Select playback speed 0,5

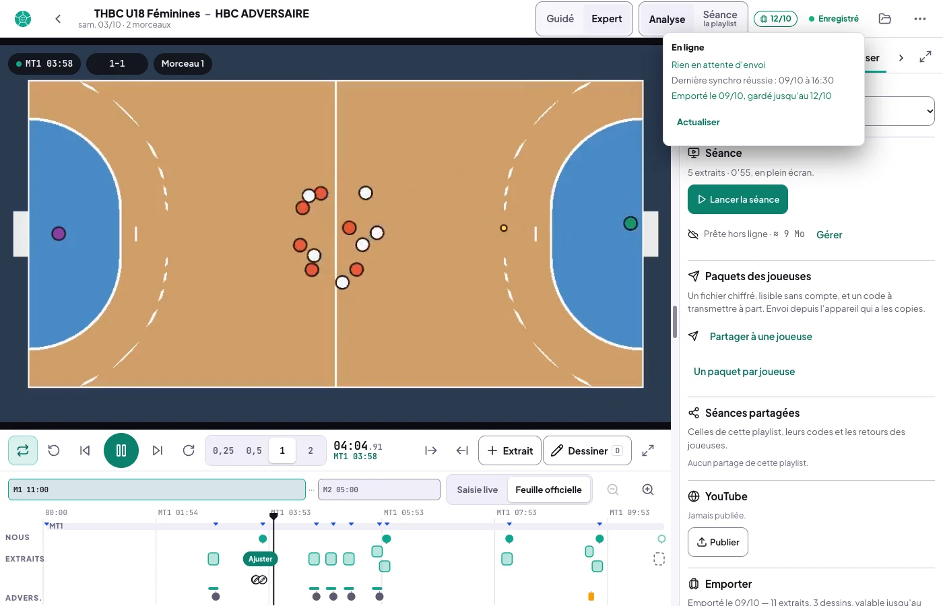pyautogui.click(x=254, y=450)
